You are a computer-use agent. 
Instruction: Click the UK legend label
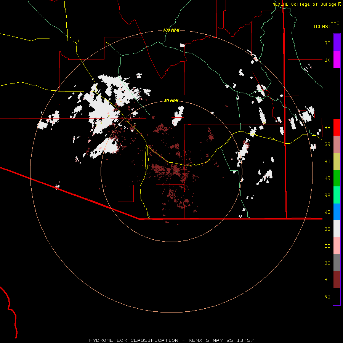[x=327, y=60]
